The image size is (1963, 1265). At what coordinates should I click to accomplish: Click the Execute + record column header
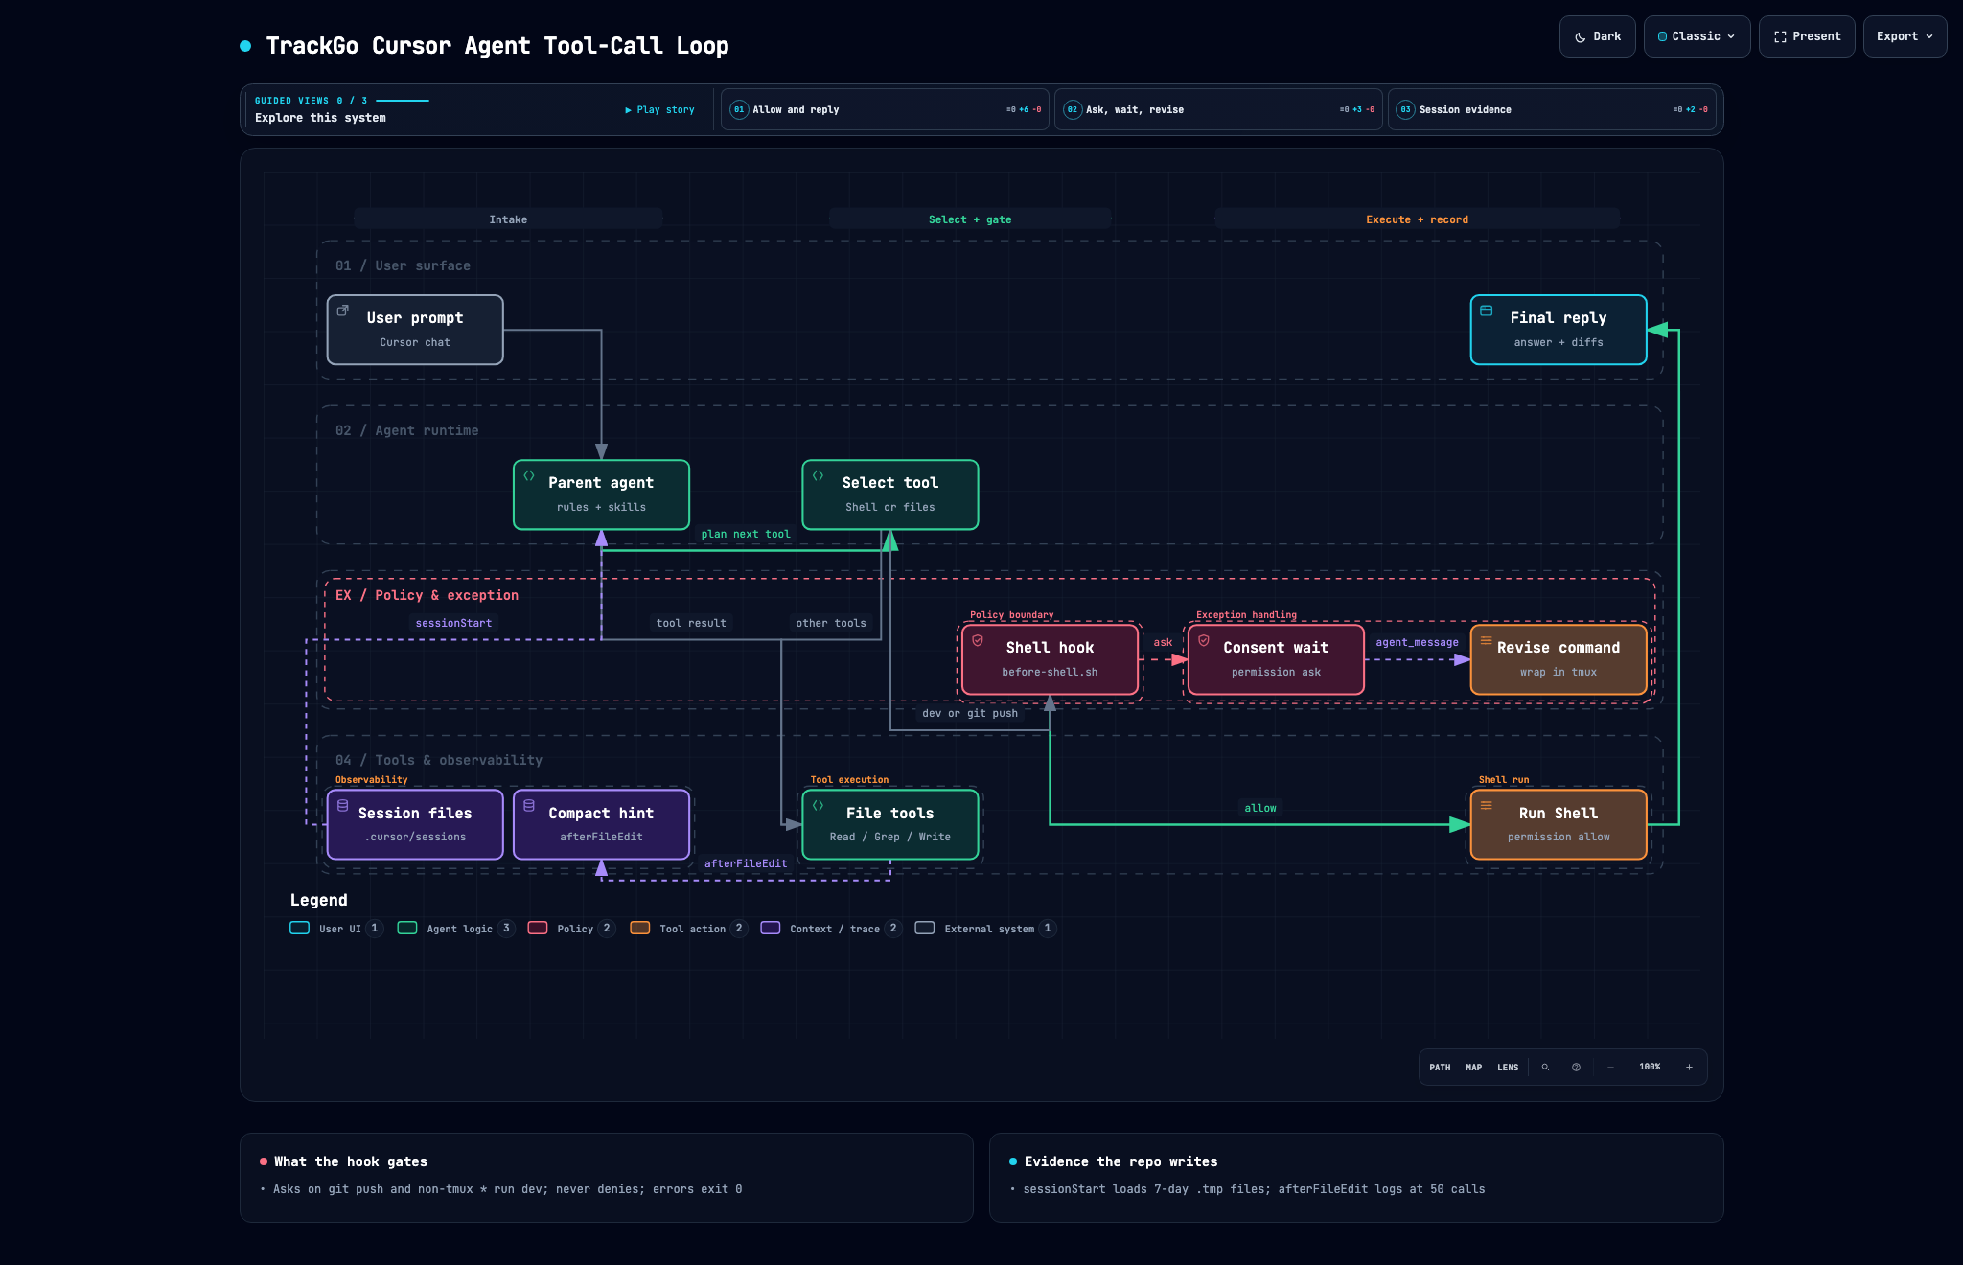[1417, 219]
